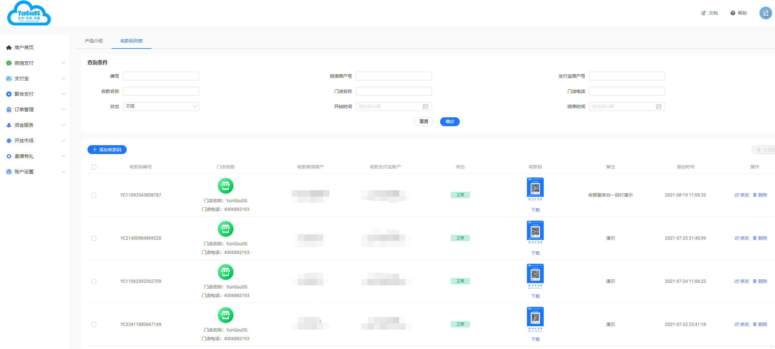The image size is (775, 349).
Task: Expand the 微信支付 menu chevron
Action: 63,63
